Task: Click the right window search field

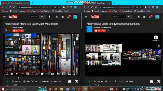Action: click(119, 17)
